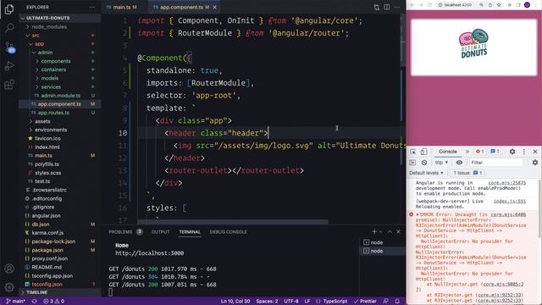Open the core.mjs:25875 source link

pos(507,183)
